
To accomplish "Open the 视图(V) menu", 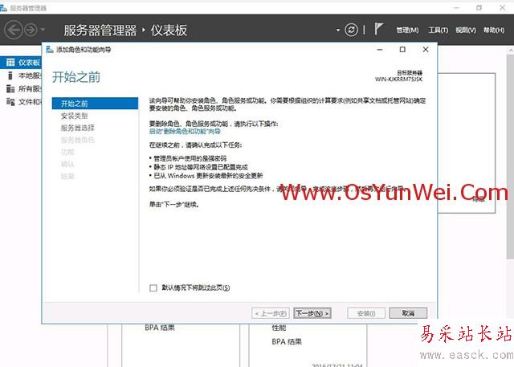I will point(466,31).
